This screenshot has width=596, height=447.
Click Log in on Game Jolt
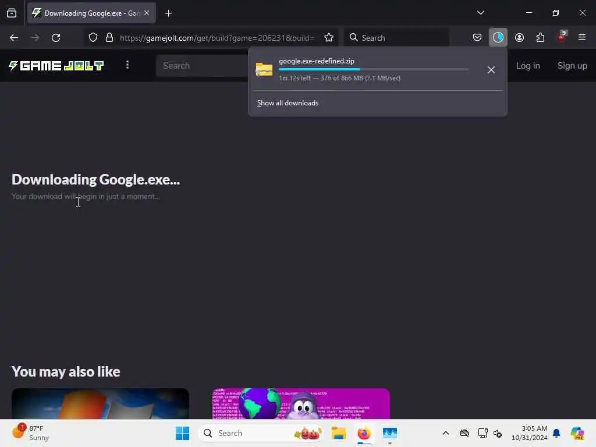[528, 66]
